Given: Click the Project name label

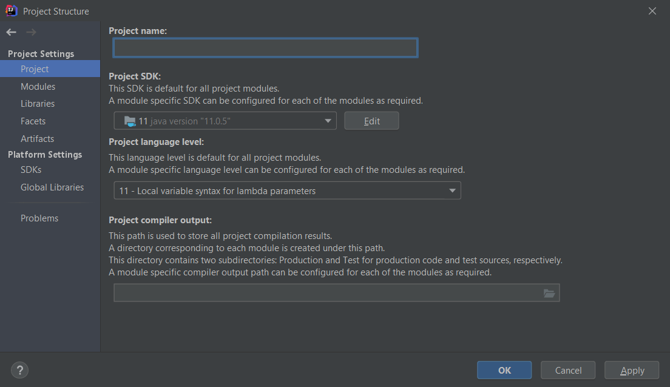Looking at the screenshot, I should (x=138, y=31).
